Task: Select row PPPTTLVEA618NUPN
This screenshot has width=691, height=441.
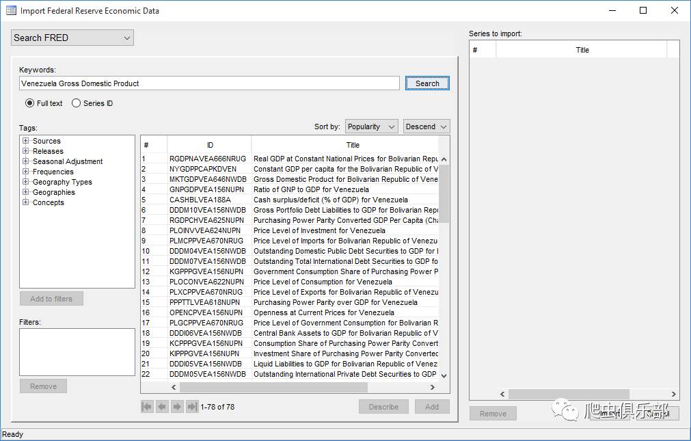Action: (x=290, y=302)
